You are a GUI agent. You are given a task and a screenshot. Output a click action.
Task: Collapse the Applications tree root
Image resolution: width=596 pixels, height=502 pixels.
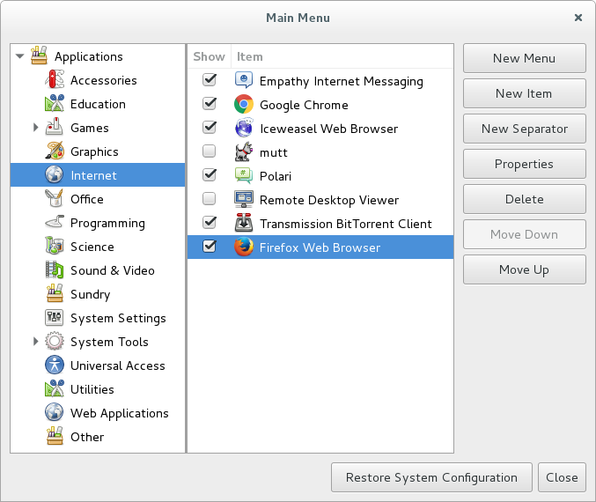click(20, 56)
